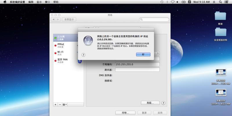232x116 pixels.
Task: Click the 向导... button
Action: tap(125, 113)
